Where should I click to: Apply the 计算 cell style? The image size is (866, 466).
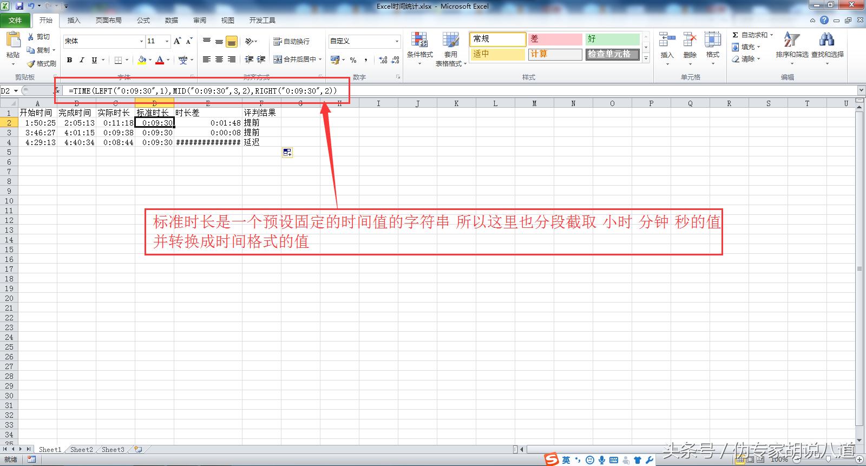[555, 54]
